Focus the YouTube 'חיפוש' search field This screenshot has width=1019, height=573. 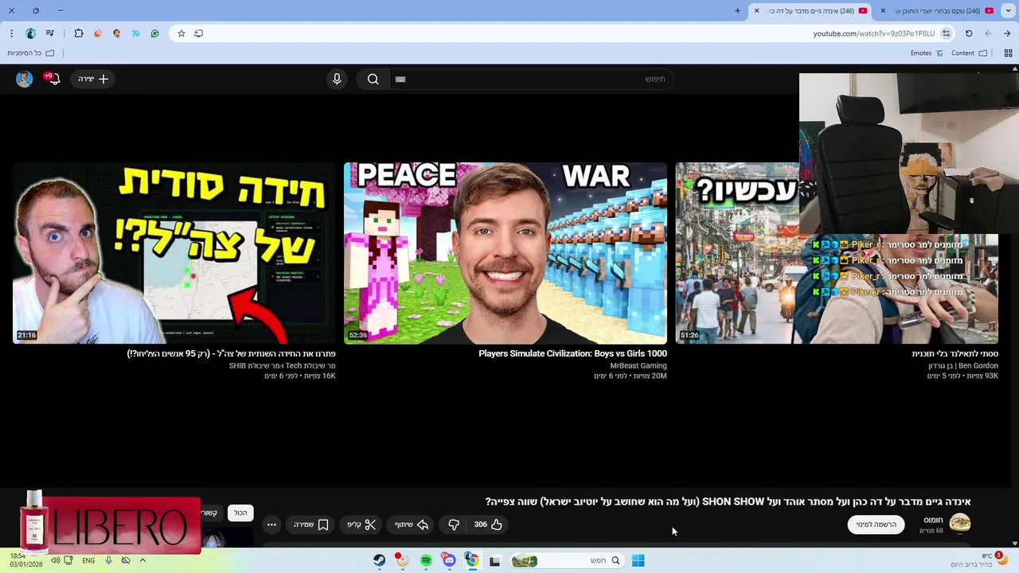tap(533, 79)
